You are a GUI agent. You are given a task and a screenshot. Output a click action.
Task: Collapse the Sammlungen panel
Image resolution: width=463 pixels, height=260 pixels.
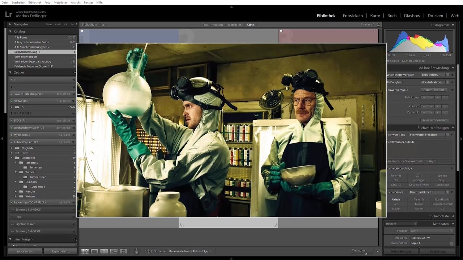pyautogui.click(x=10, y=239)
